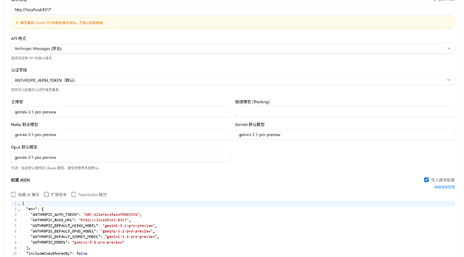Viewport: 464px width, 257px height.
Task: Click the request address field containing http://localhost:8317
Action: tap(233, 9)
